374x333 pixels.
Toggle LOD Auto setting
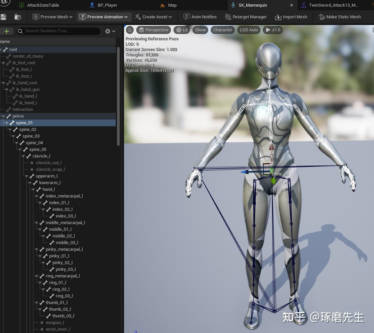point(249,30)
